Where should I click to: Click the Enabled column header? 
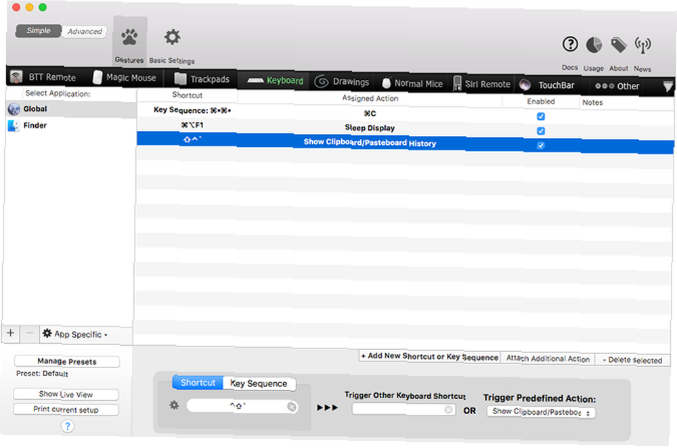click(541, 102)
